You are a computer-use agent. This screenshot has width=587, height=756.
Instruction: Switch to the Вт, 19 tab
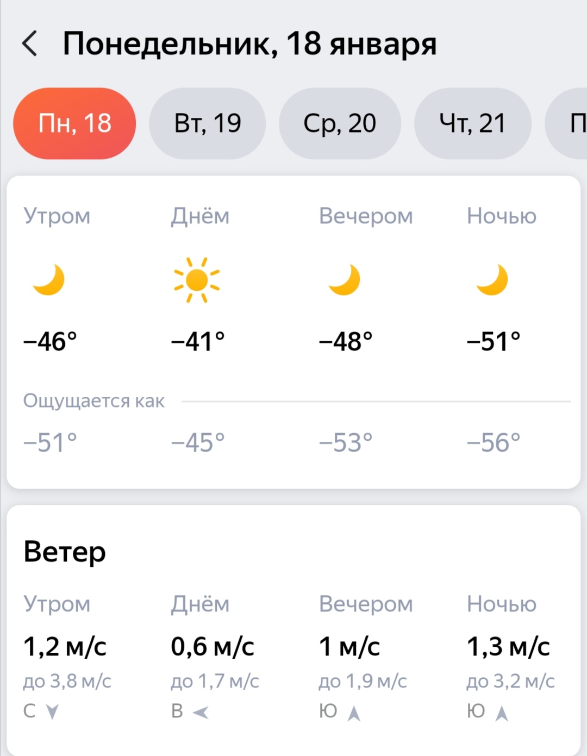pos(208,123)
